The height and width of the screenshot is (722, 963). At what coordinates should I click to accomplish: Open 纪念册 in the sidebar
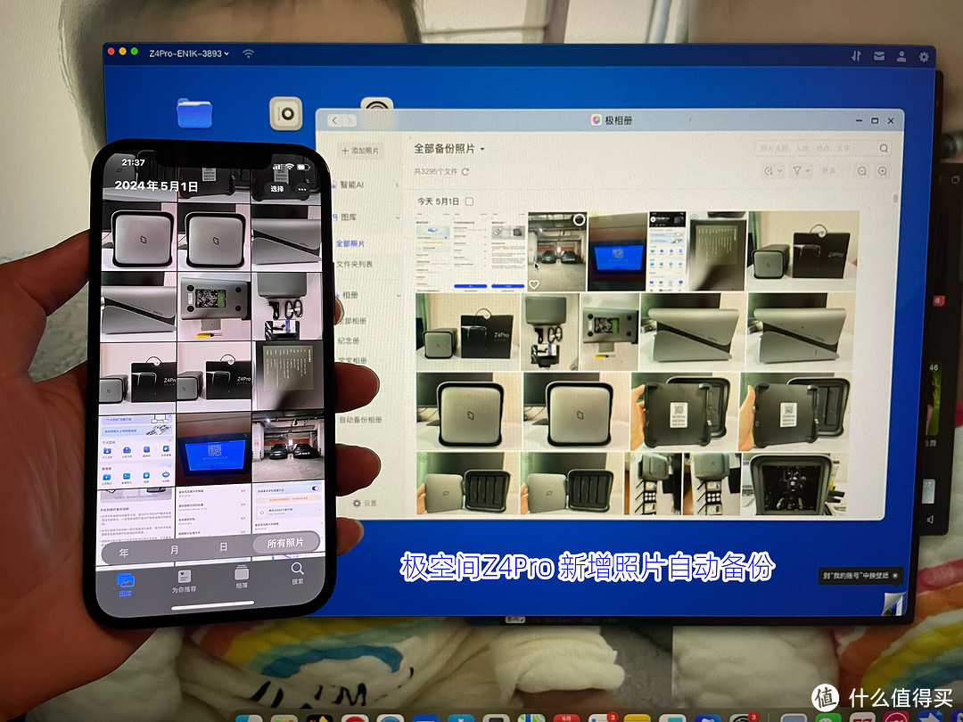[349, 340]
